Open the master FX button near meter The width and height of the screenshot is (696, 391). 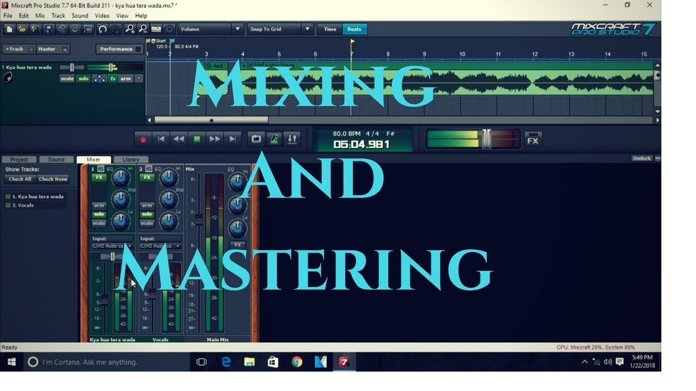533,140
